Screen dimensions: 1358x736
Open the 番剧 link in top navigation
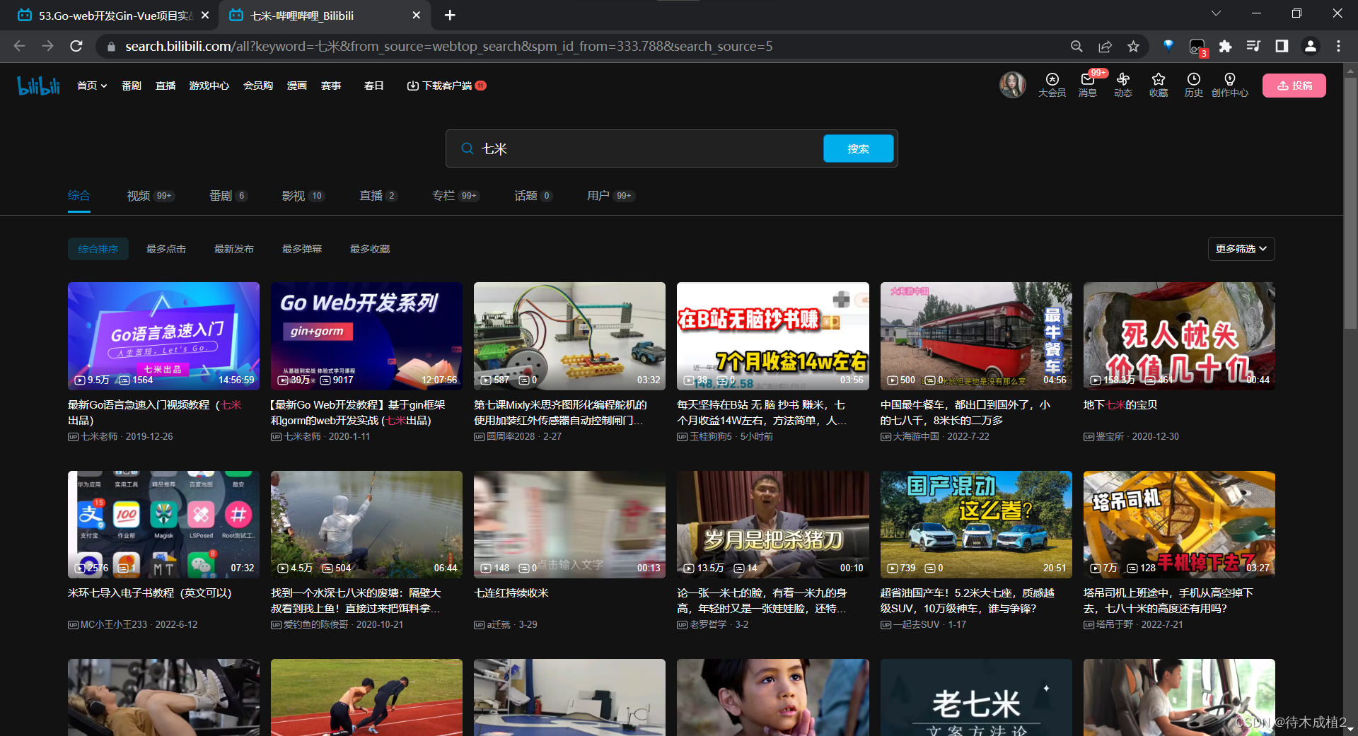click(132, 86)
